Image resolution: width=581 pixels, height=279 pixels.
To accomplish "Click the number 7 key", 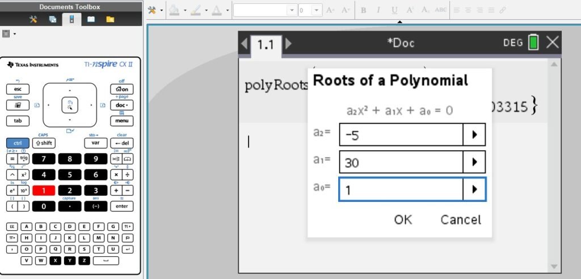I will 44,159.
